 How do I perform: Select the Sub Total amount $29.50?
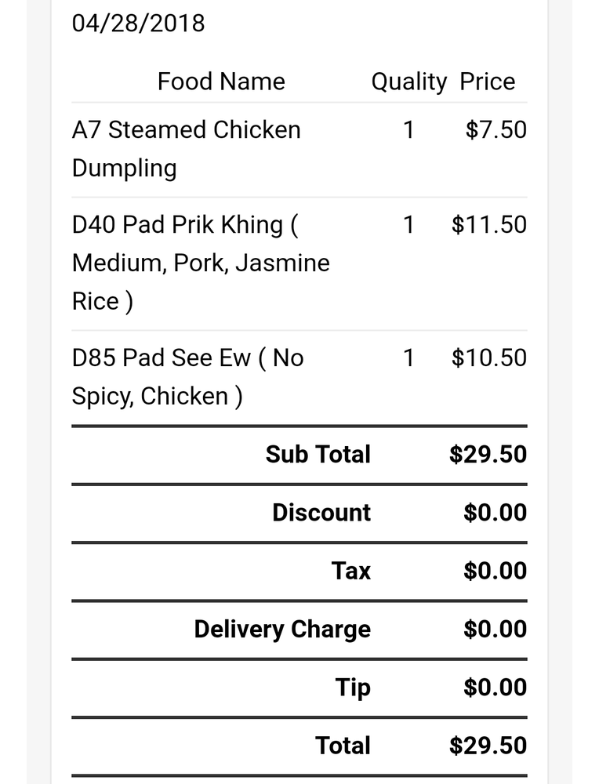click(488, 455)
